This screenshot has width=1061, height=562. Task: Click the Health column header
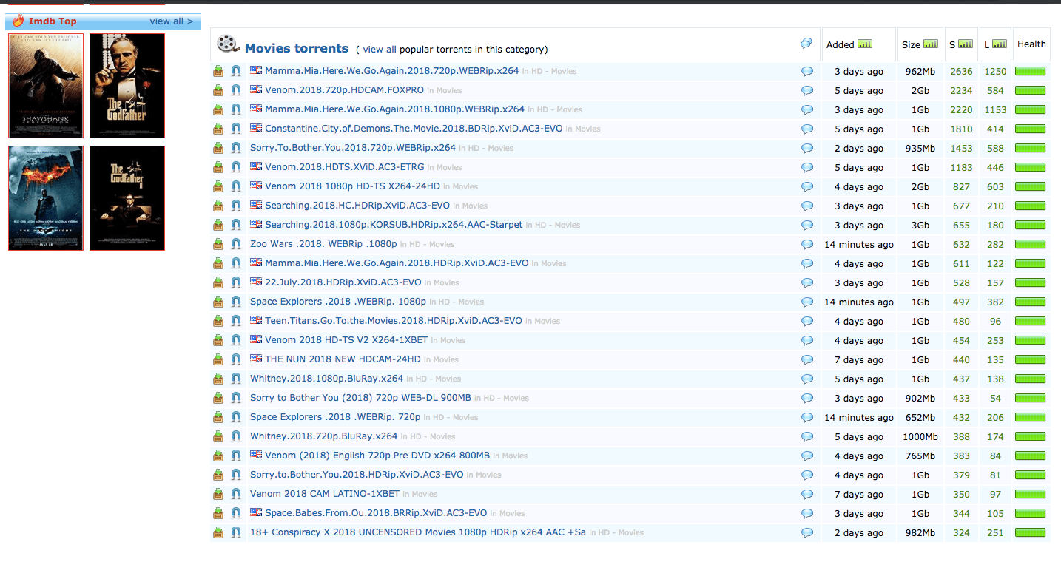pyautogui.click(x=1031, y=44)
